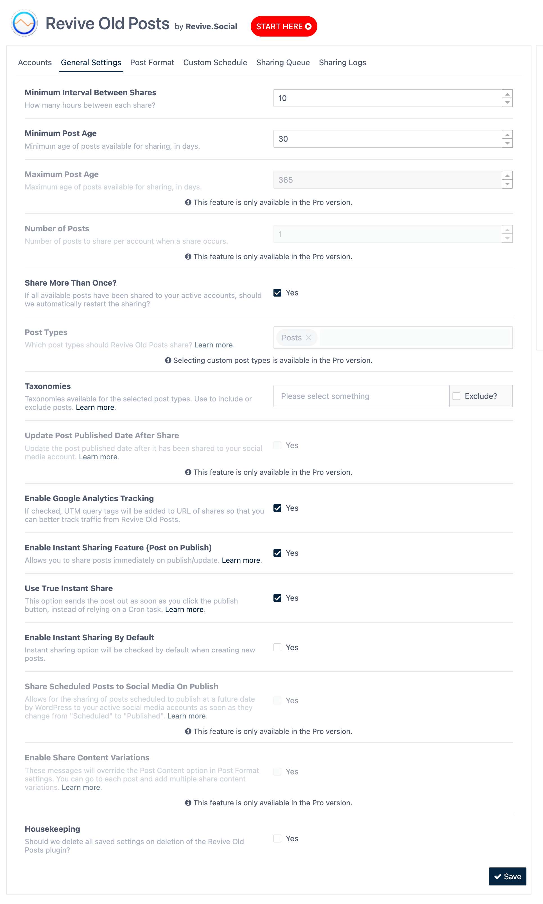Open the Post Types selection dropdown
The image size is (543, 904).
point(393,337)
